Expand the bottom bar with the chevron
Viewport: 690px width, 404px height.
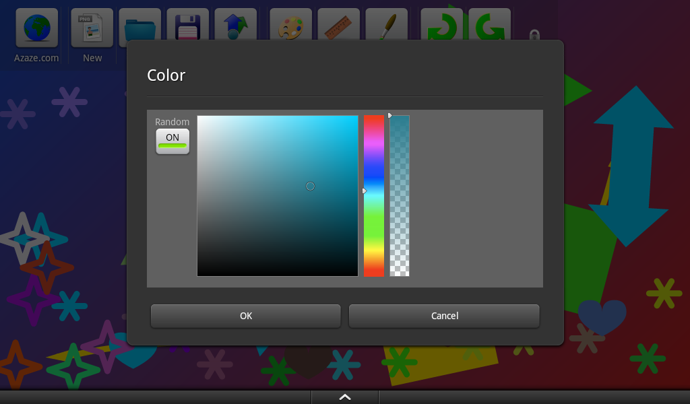click(x=344, y=397)
